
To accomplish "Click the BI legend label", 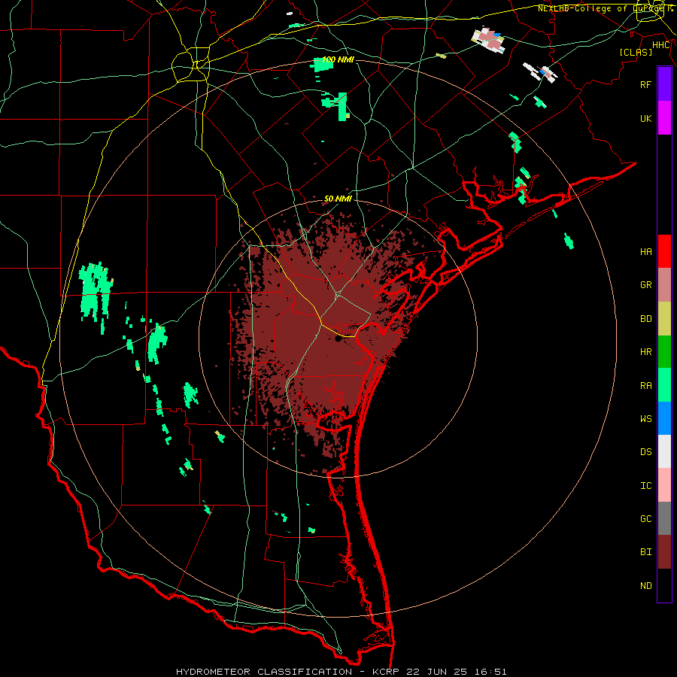I will coord(645,552).
